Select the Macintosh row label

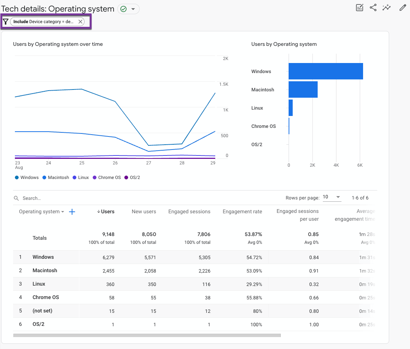click(45, 270)
